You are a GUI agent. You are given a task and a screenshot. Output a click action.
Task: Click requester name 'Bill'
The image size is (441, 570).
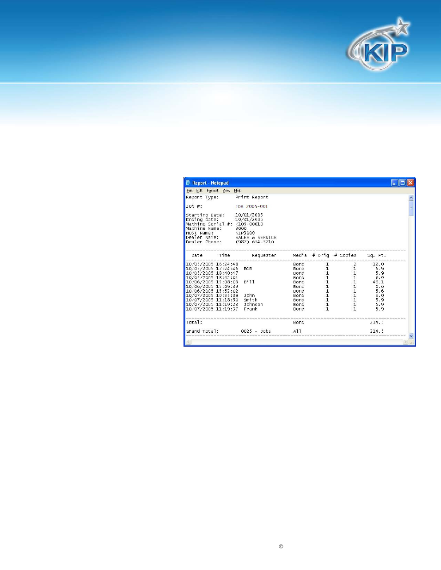[249, 282]
